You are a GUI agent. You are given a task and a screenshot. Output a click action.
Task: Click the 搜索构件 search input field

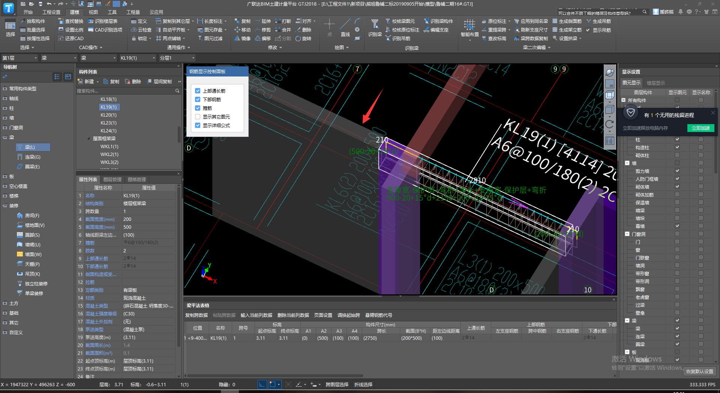click(126, 91)
